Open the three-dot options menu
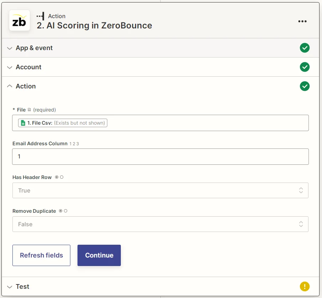The width and height of the screenshot is (322, 298). pyautogui.click(x=302, y=21)
